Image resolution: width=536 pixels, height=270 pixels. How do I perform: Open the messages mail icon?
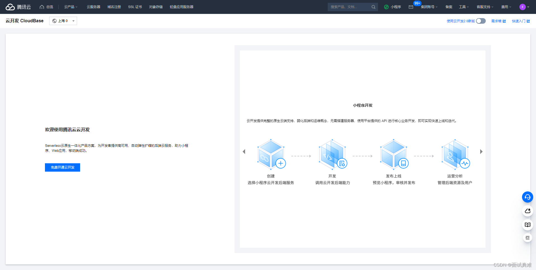[411, 7]
